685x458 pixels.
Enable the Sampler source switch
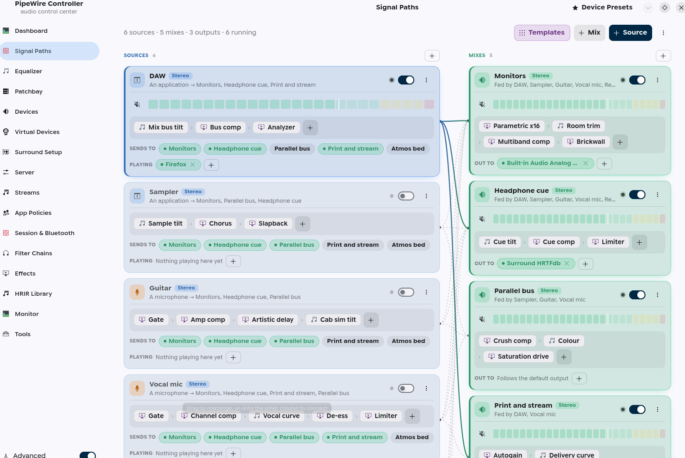click(406, 196)
